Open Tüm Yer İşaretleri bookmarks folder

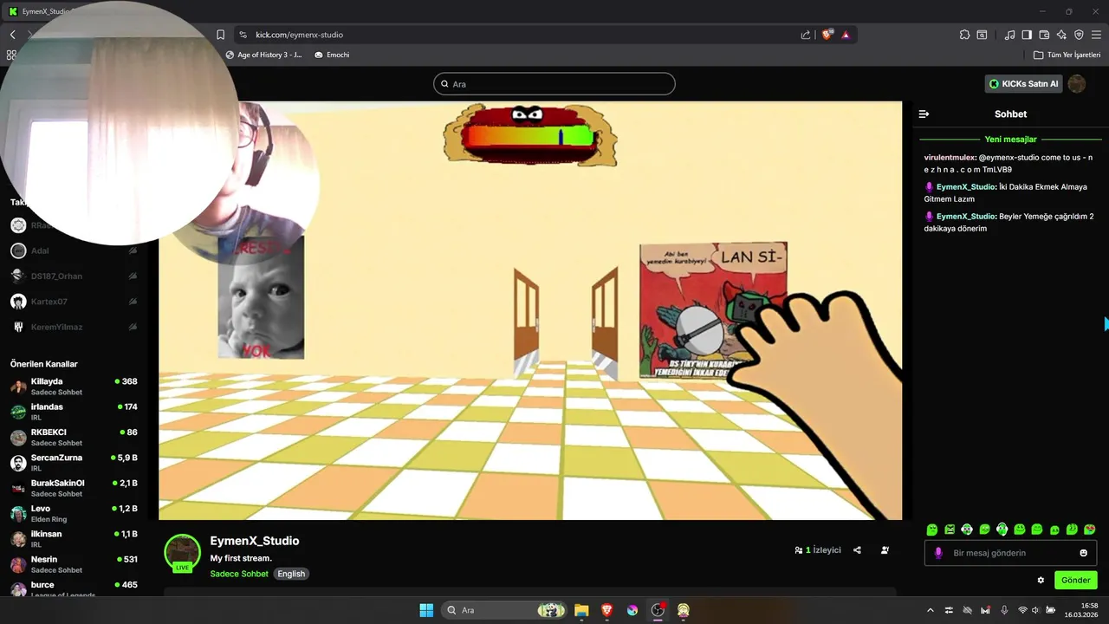tap(1067, 55)
